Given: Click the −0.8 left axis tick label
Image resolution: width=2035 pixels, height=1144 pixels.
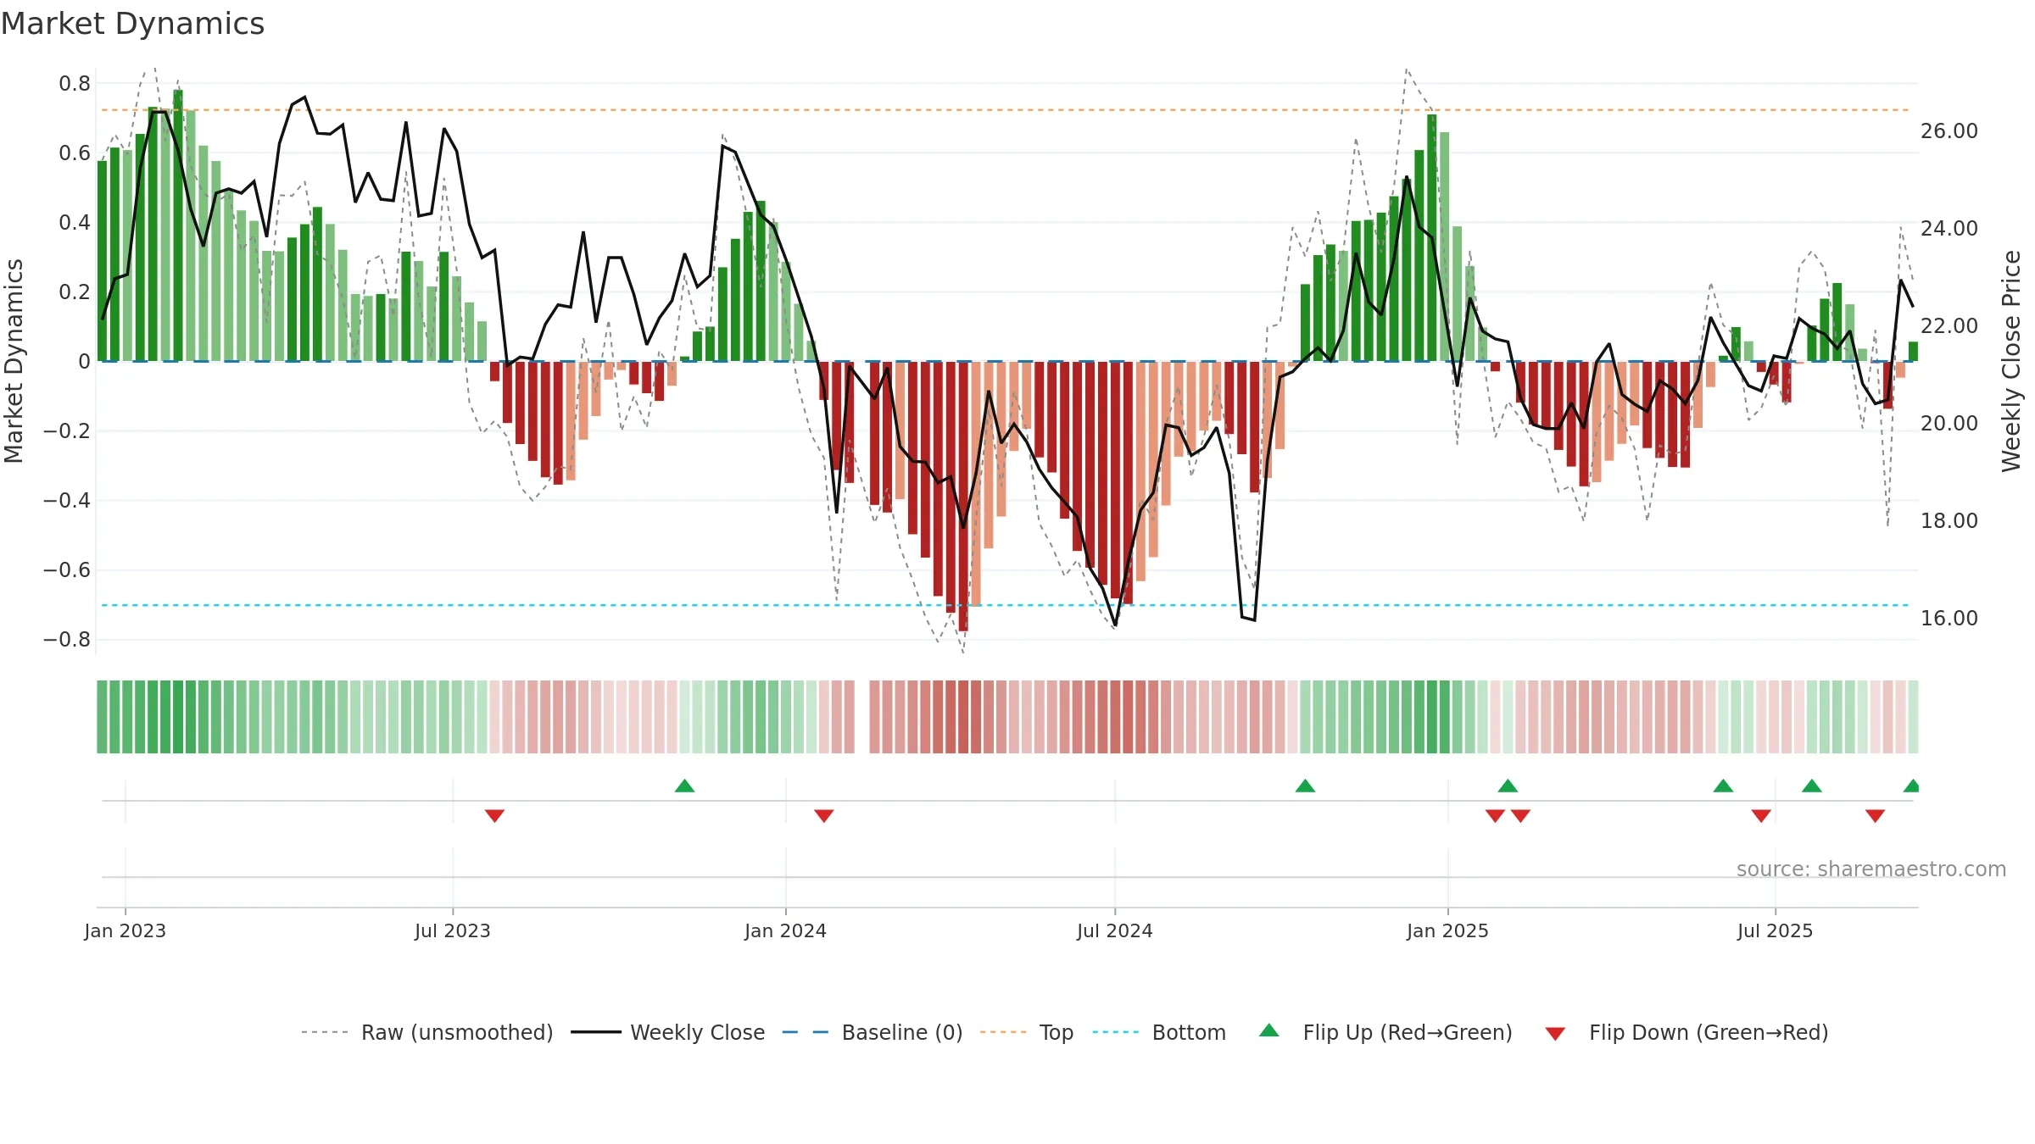Looking at the screenshot, I should pyautogui.click(x=67, y=639).
